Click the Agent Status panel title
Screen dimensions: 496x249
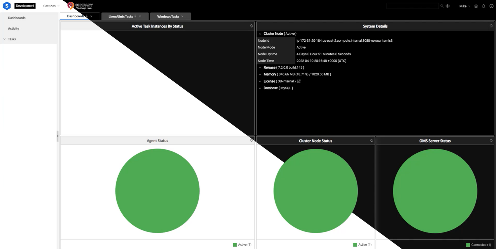(157, 141)
